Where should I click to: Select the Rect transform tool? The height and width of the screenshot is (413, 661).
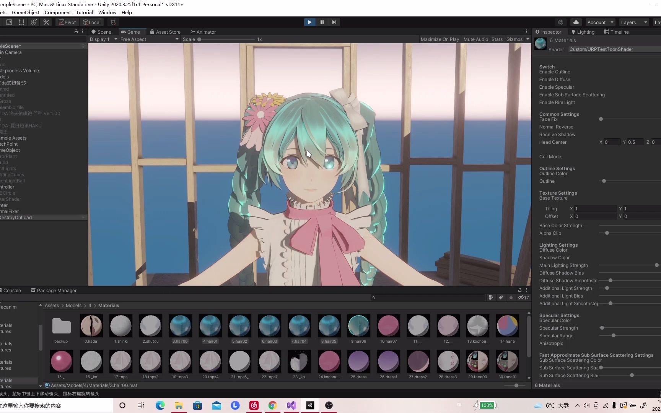21,22
